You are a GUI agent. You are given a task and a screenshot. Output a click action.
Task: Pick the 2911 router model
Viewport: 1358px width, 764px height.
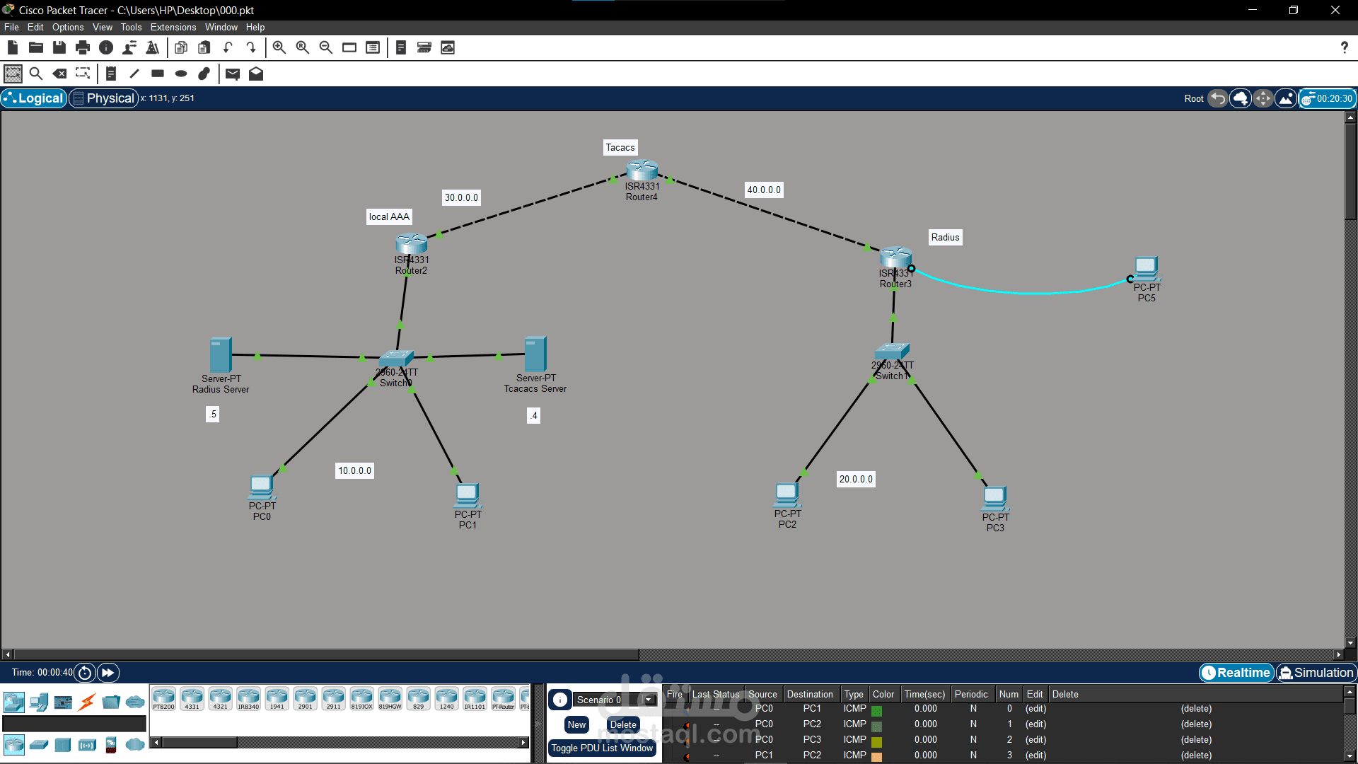tap(333, 699)
